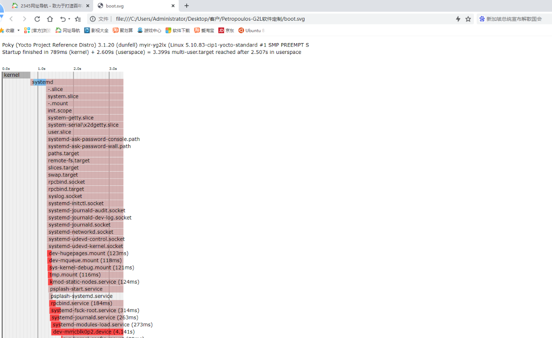Screen dimensions: 552x338
Task: Bookmark page with star icon
Action: tap(468, 19)
